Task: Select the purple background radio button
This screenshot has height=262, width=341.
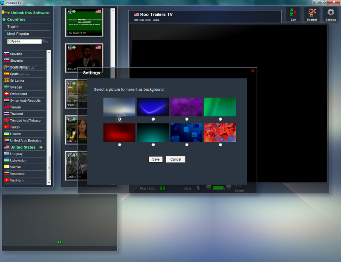Action: coord(187,119)
